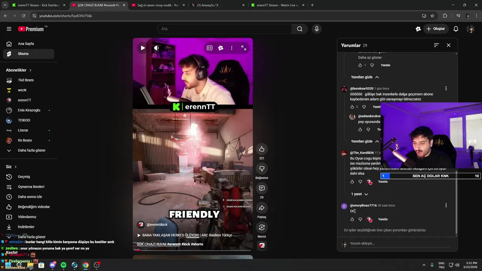Open a new browser tab

(312, 5)
